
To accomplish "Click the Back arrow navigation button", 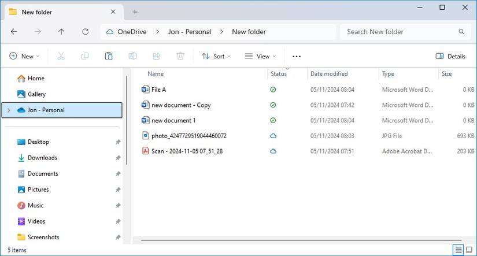I will pos(14,32).
